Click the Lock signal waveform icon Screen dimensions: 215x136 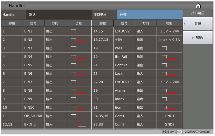(x=169, y=74)
